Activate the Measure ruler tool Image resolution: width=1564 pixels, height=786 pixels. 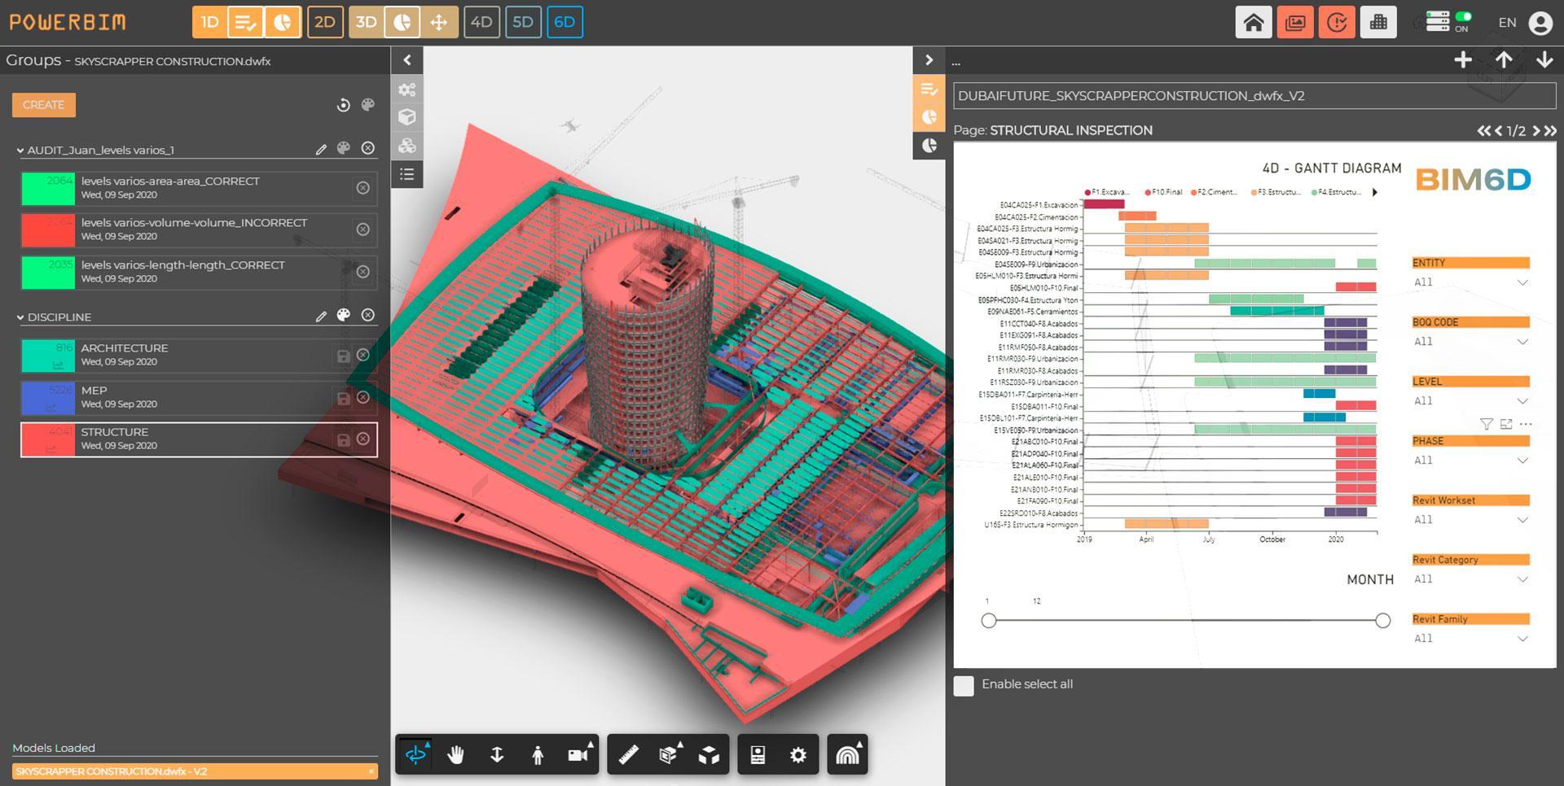coord(628,754)
